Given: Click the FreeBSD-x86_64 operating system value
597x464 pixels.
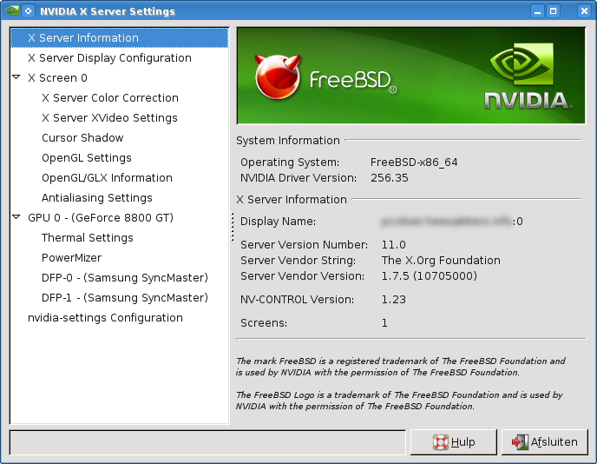Looking at the screenshot, I should [414, 162].
